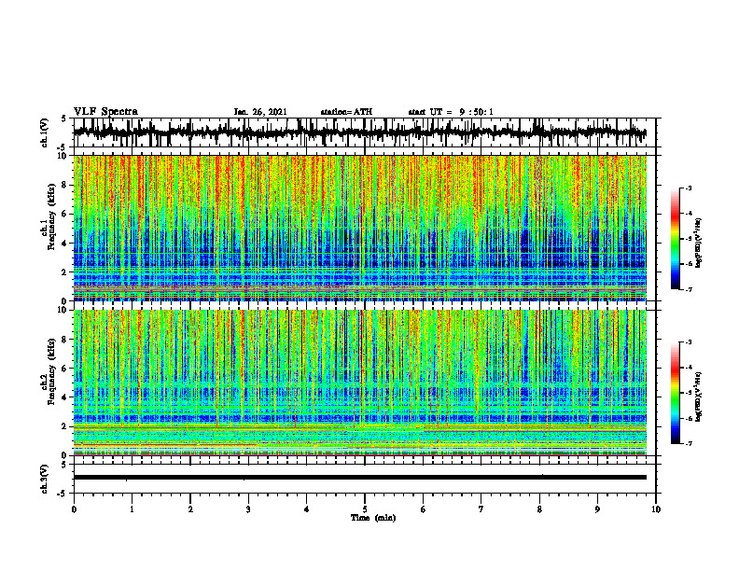
Task: Click the time axis tick label "7"
Action: [x=481, y=509]
